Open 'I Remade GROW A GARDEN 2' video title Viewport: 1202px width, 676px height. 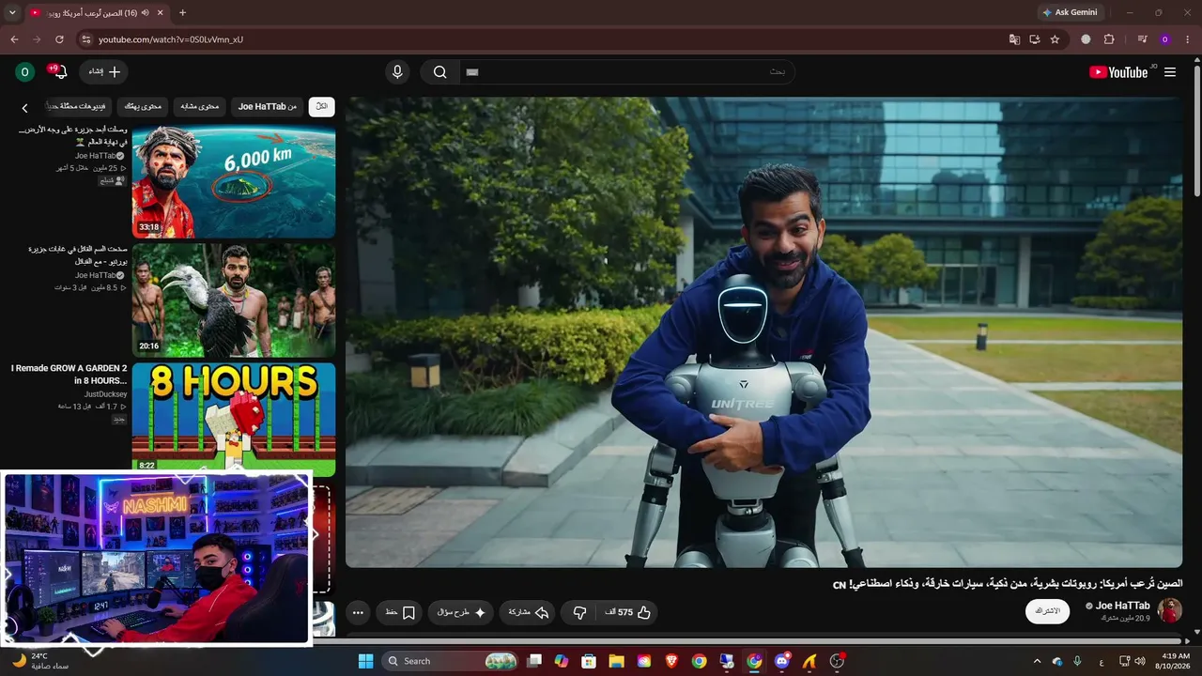69,375
